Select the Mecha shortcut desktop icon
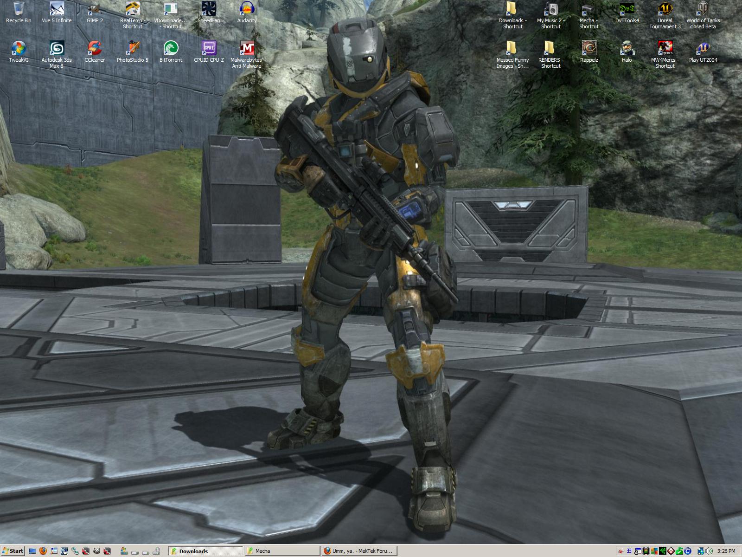Image resolution: width=742 pixels, height=557 pixels. (x=588, y=15)
